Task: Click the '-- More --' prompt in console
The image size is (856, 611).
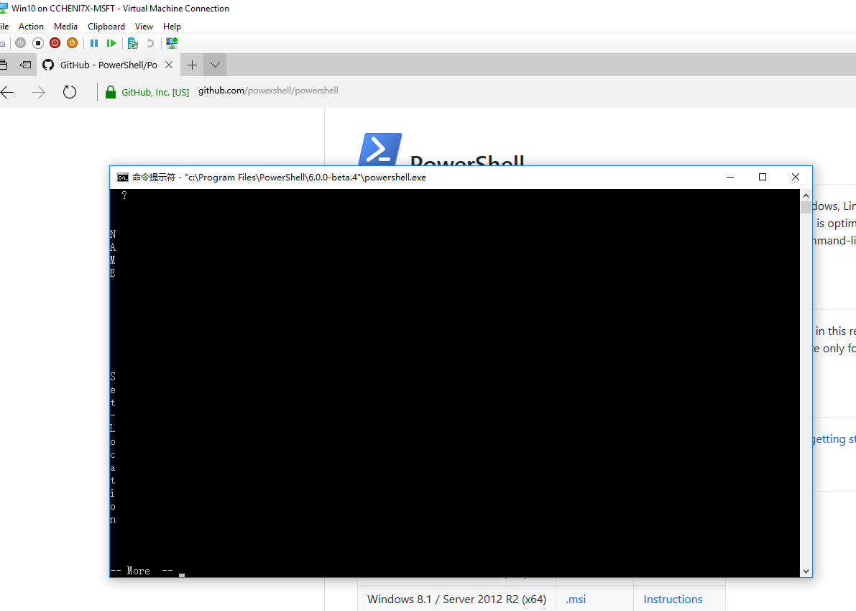Action: pos(142,571)
